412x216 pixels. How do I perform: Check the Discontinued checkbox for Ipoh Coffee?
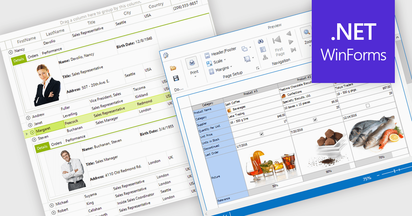[x=261, y=134]
